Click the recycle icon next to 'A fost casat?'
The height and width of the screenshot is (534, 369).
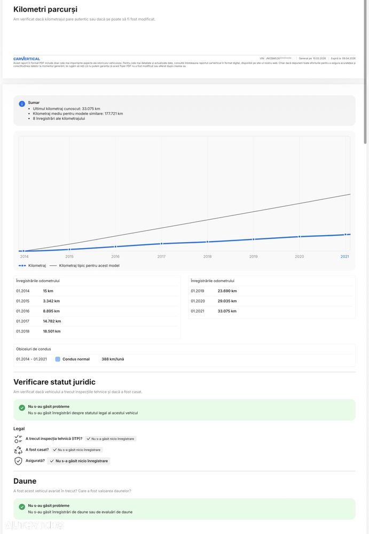pos(18,450)
